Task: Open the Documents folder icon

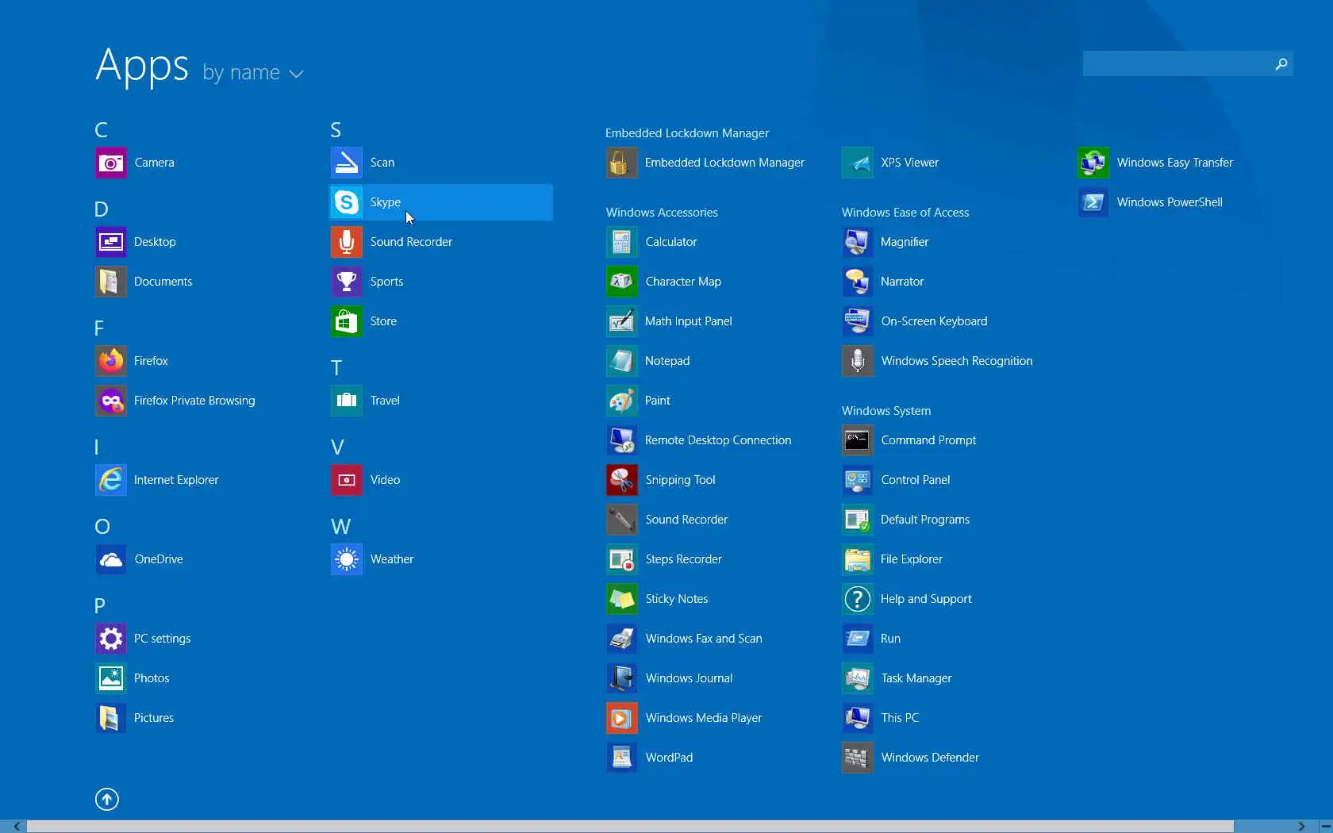Action: pyautogui.click(x=111, y=282)
